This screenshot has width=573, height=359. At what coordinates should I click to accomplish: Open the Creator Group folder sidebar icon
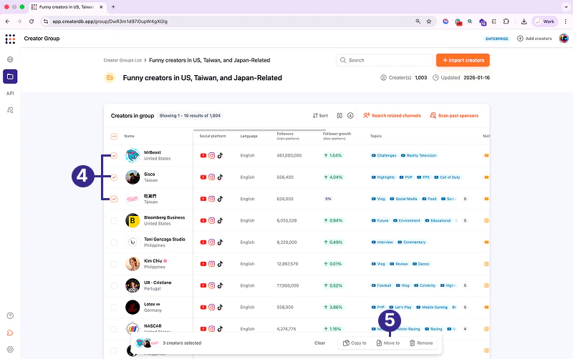tap(10, 77)
